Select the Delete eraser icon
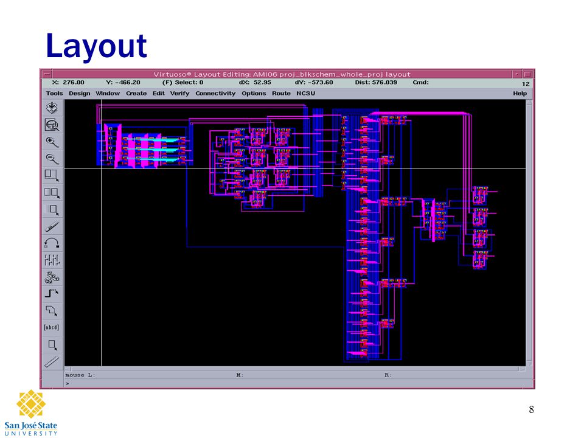 tap(52, 226)
